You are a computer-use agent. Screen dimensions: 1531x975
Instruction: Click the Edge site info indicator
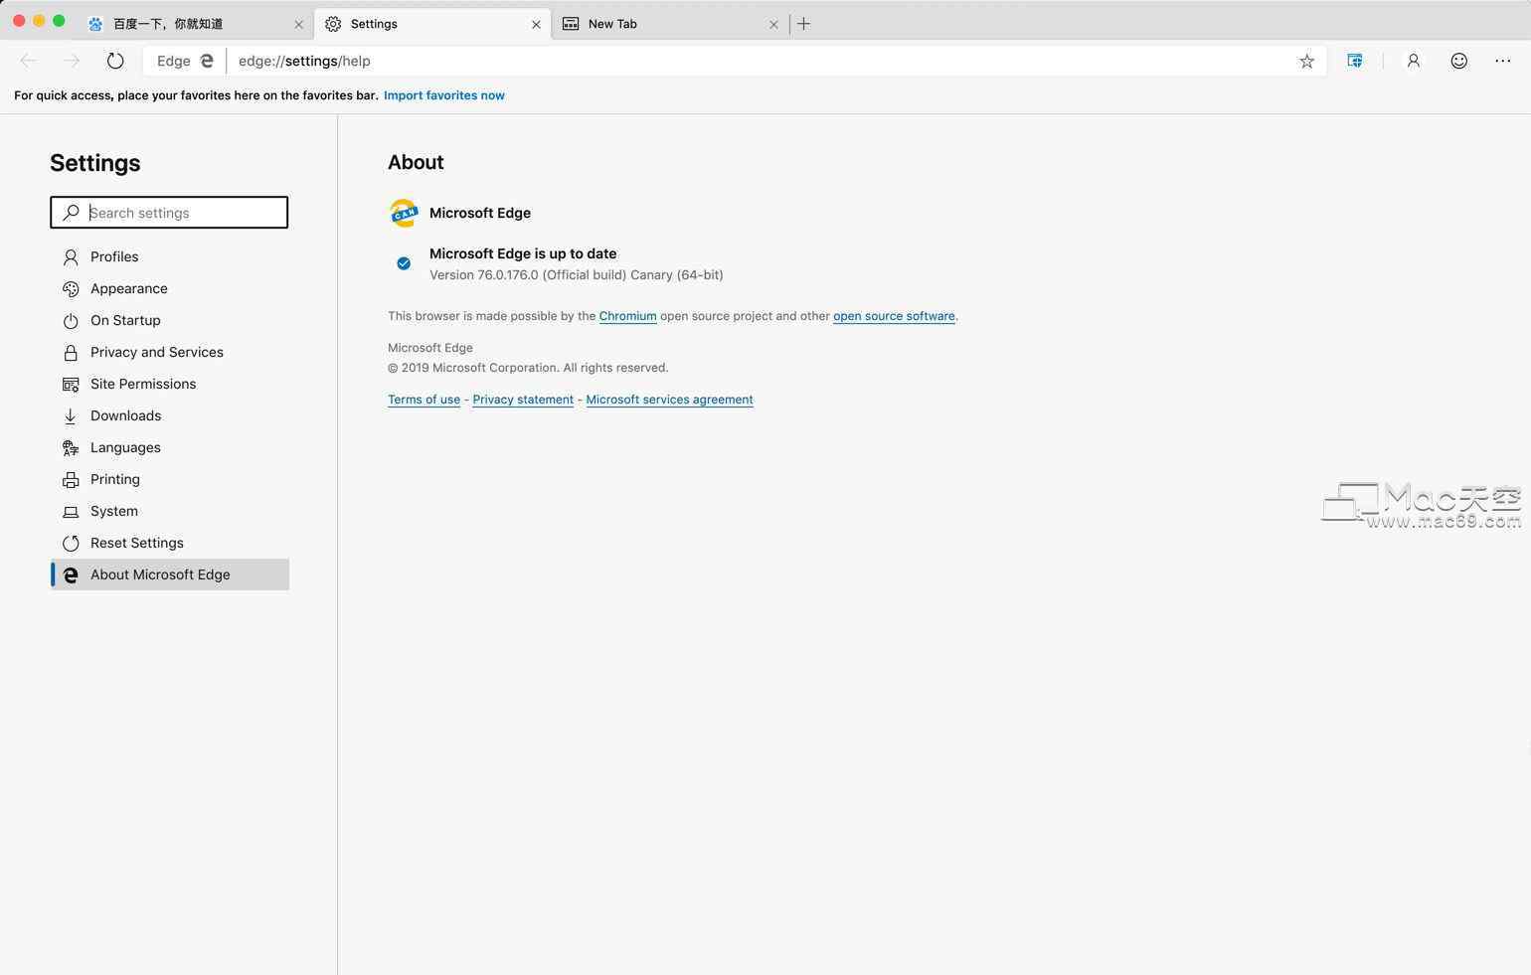[x=185, y=61]
